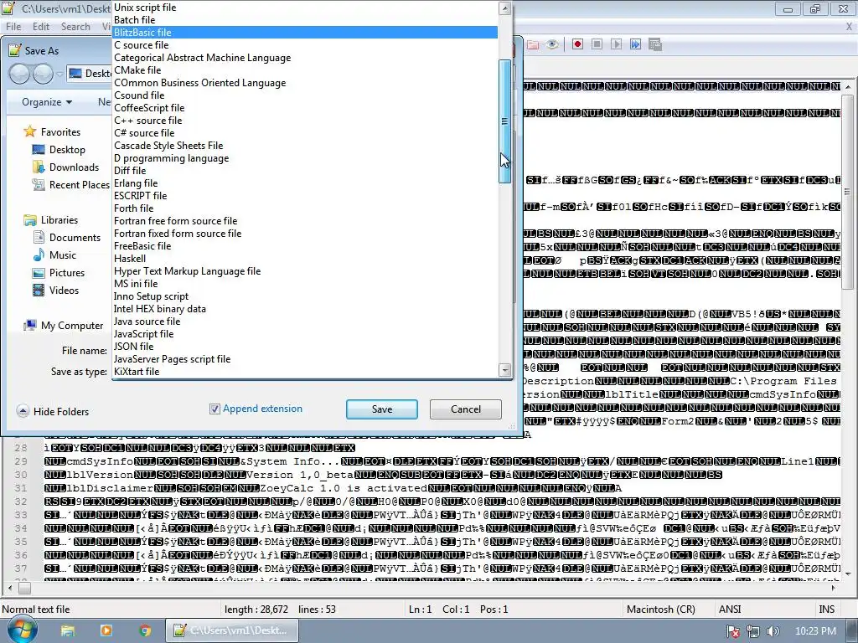The width and height of the screenshot is (858, 643).
Task: Open the Videos library
Action: pyautogui.click(x=64, y=290)
